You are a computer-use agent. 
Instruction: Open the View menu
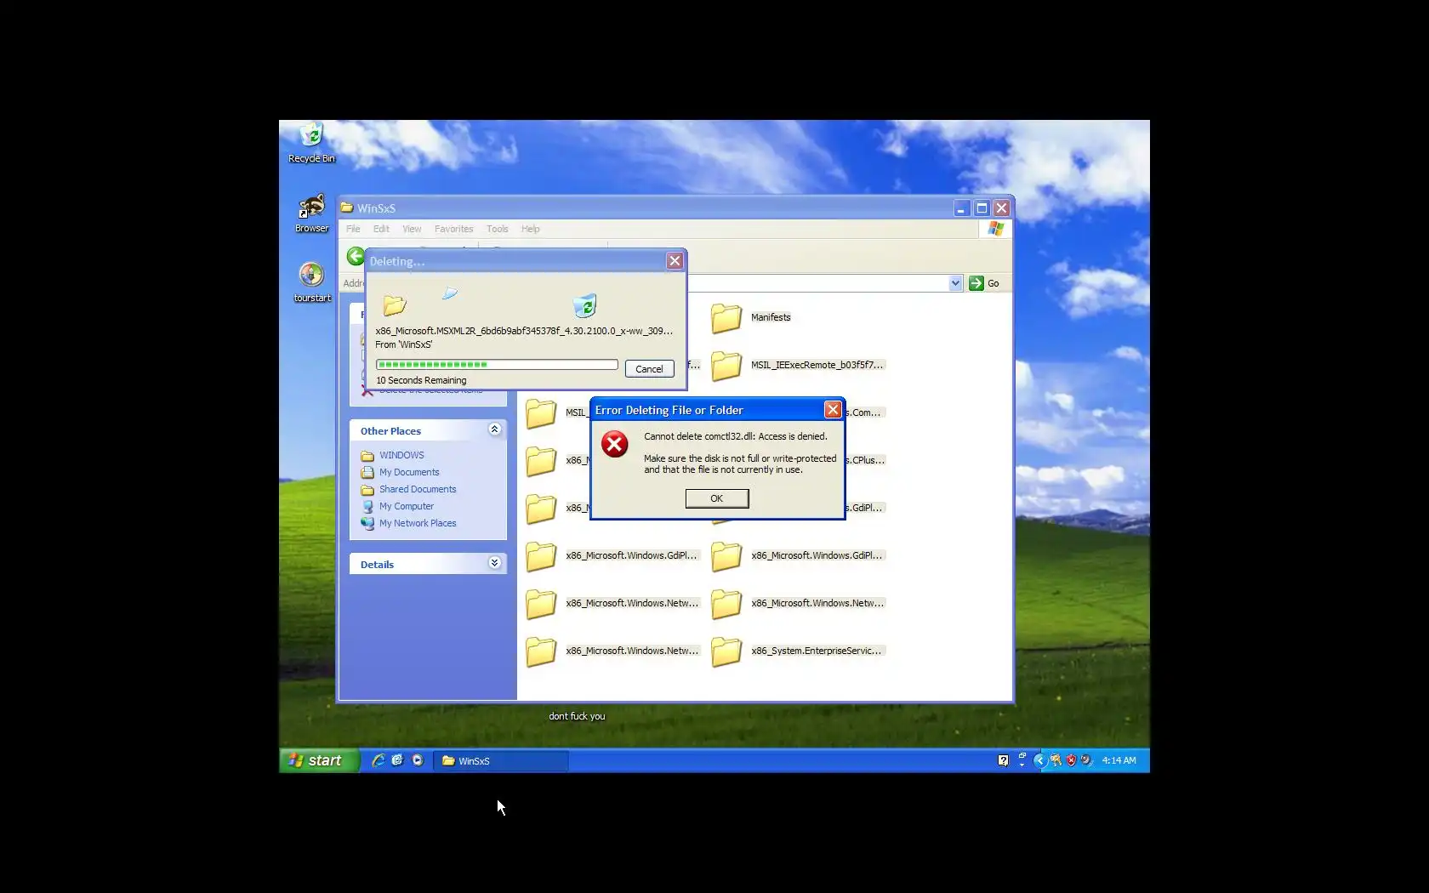[x=412, y=229]
